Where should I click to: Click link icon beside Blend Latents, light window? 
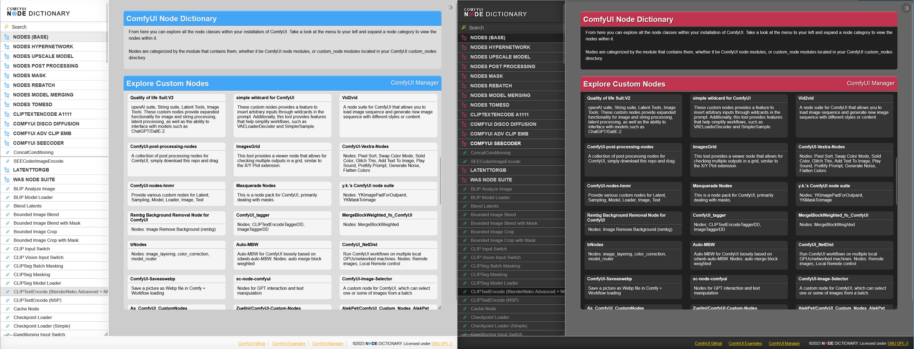click(8, 206)
